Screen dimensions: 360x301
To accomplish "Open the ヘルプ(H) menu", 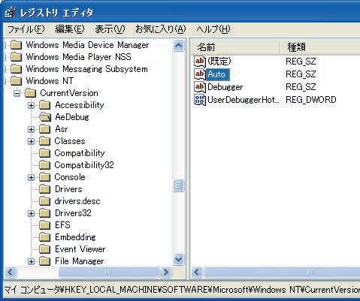I will pos(213,29).
